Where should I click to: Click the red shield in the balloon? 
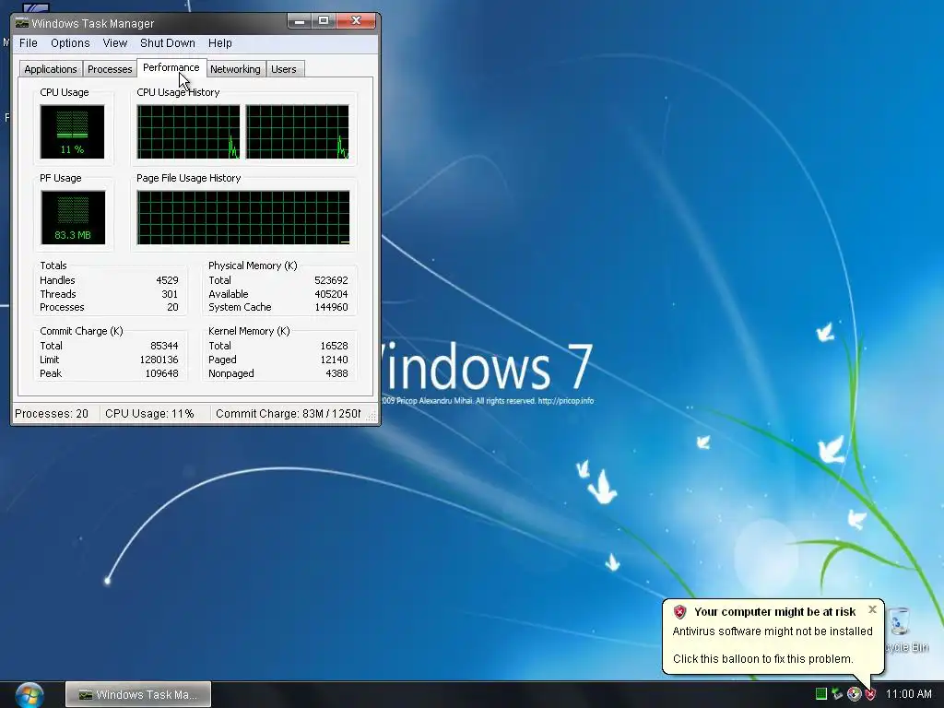(679, 612)
